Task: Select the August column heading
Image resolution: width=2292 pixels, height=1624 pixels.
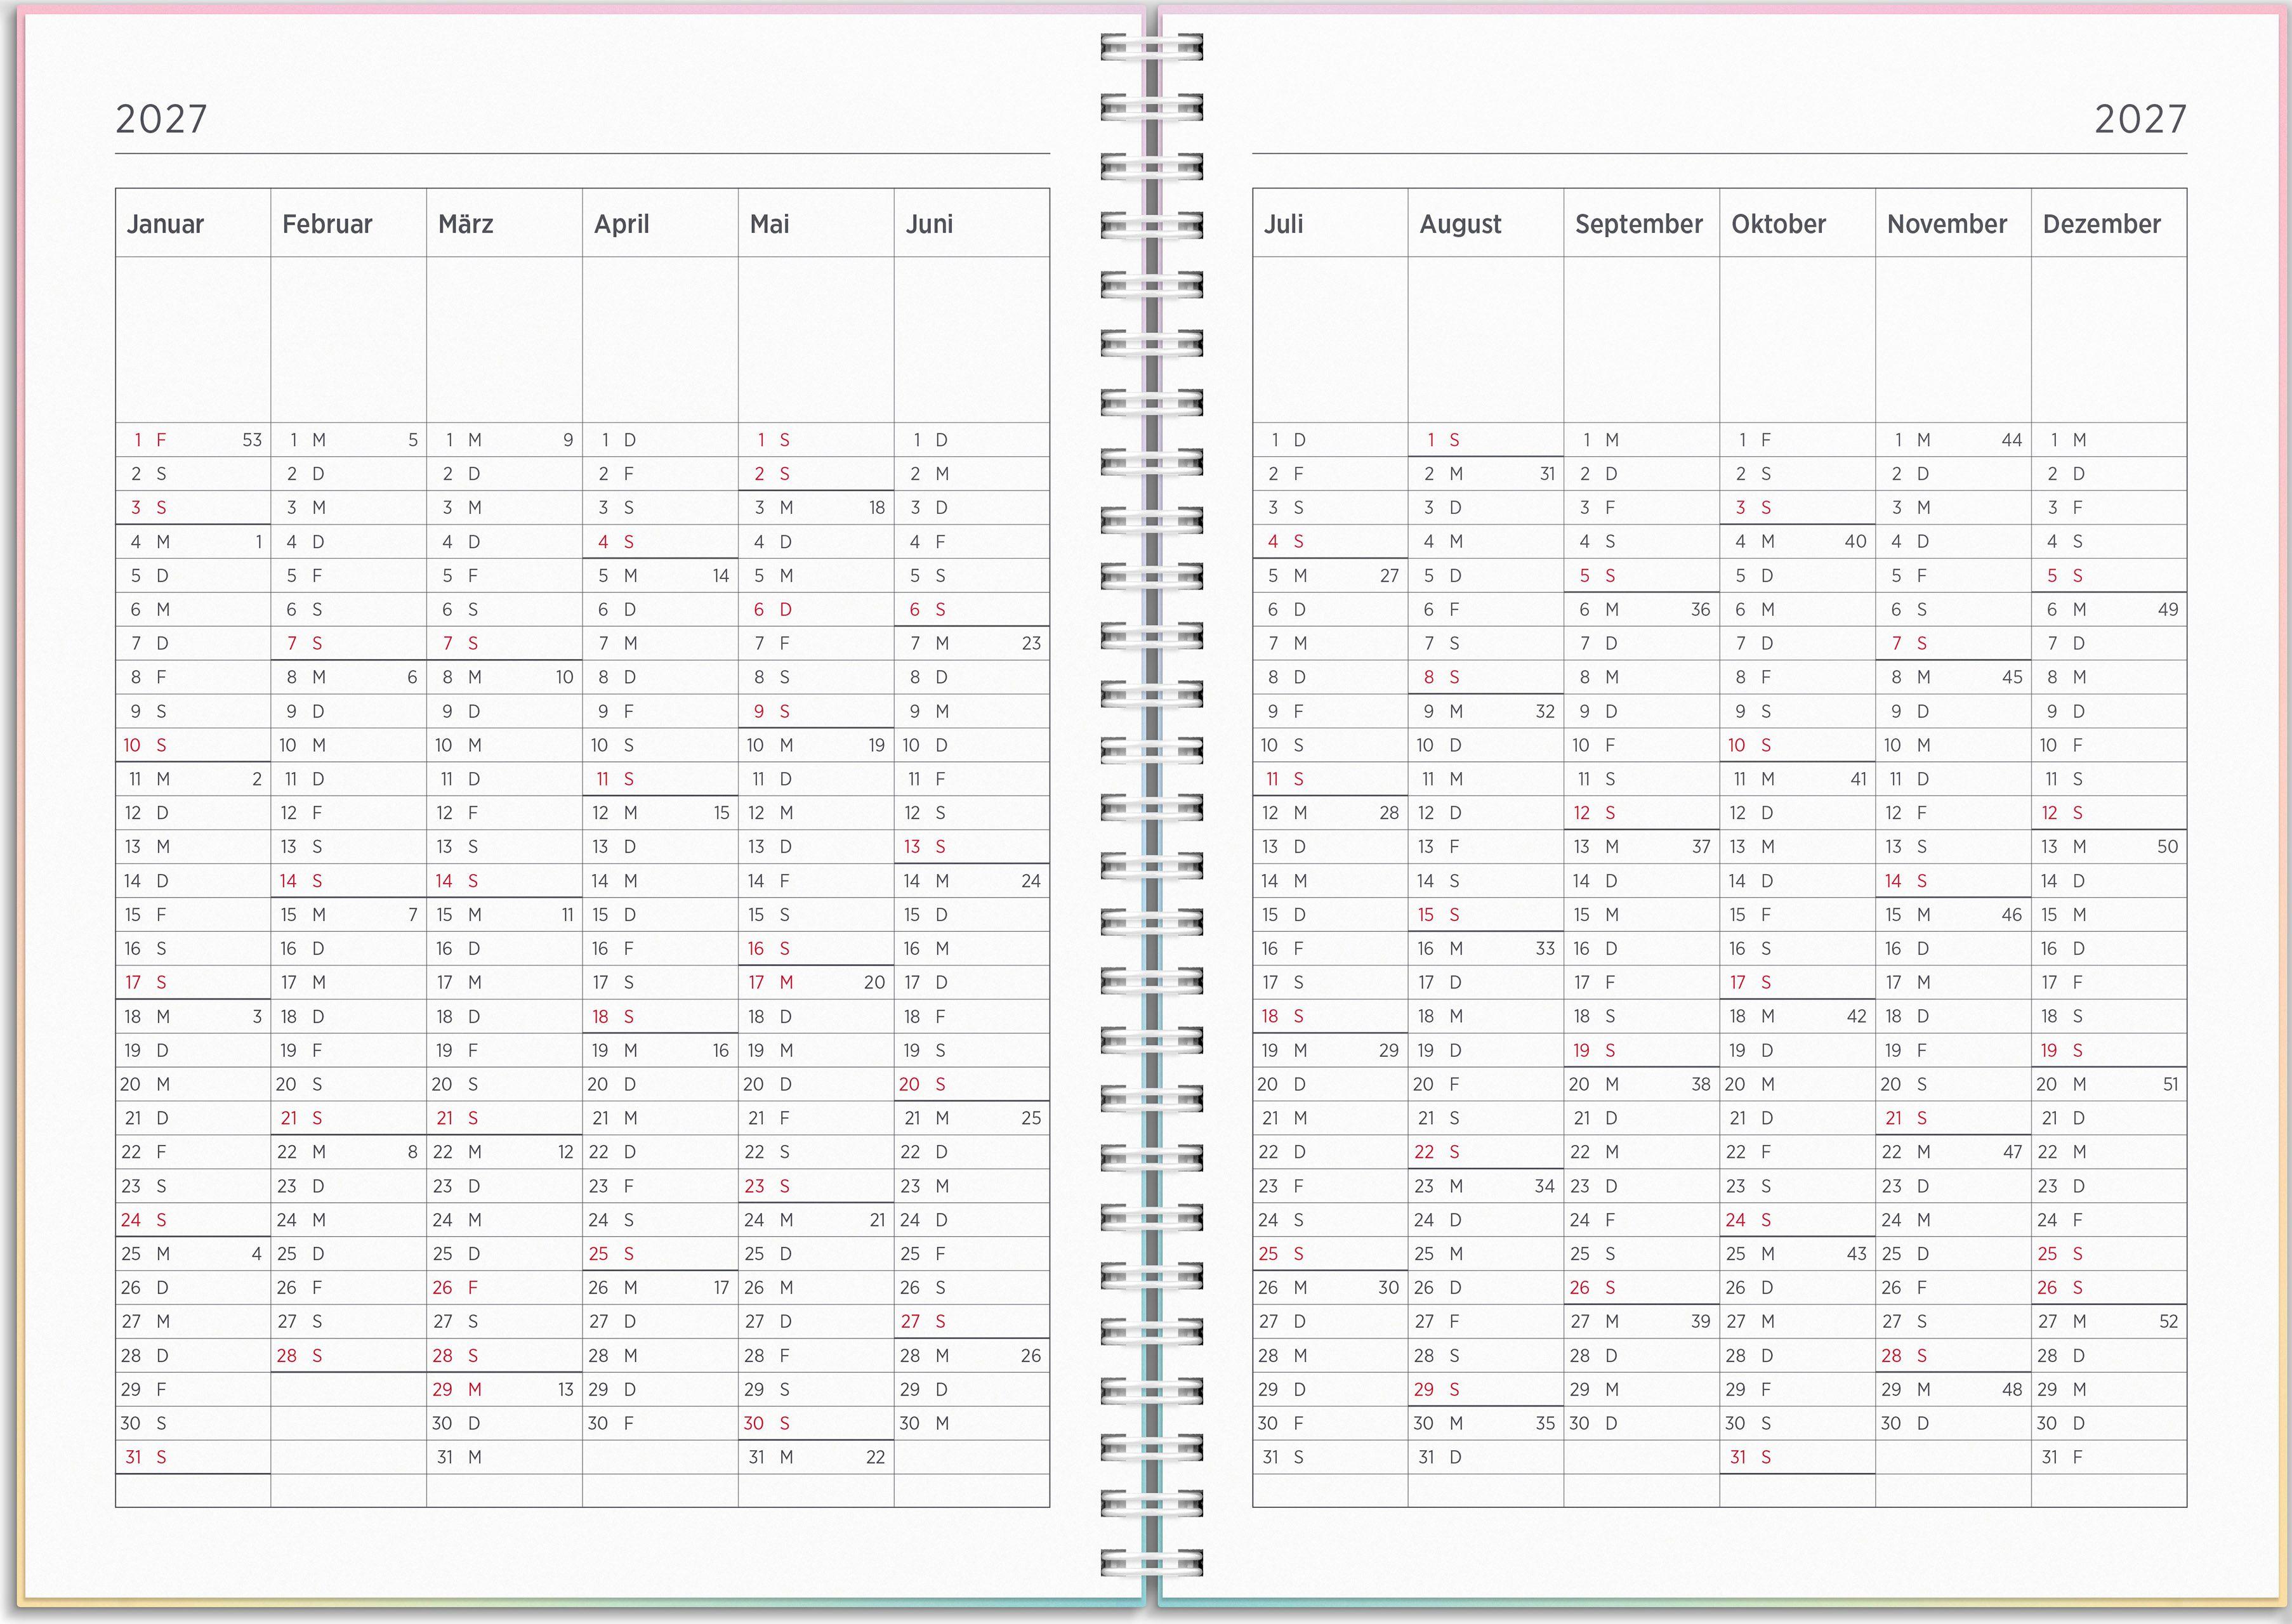Action: pyautogui.click(x=1460, y=224)
